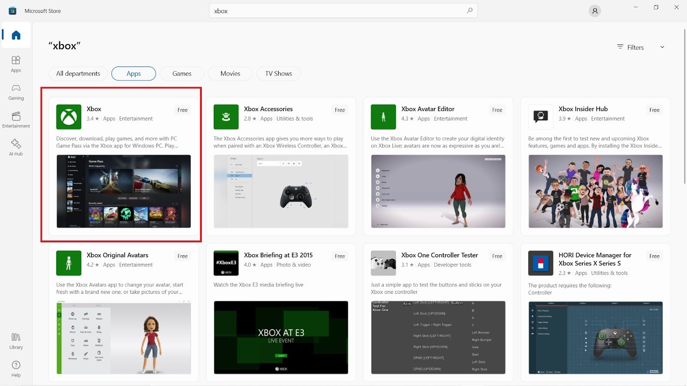Expand the Filters dropdown
Viewport: 687px width, 386px height.
coord(641,47)
